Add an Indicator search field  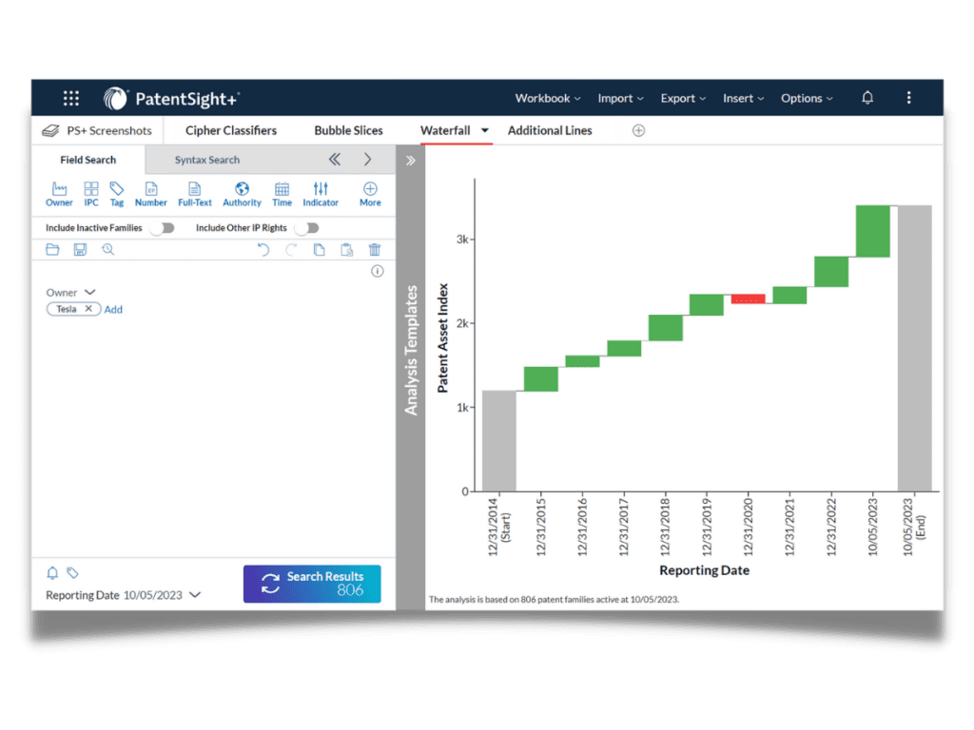pos(321,194)
